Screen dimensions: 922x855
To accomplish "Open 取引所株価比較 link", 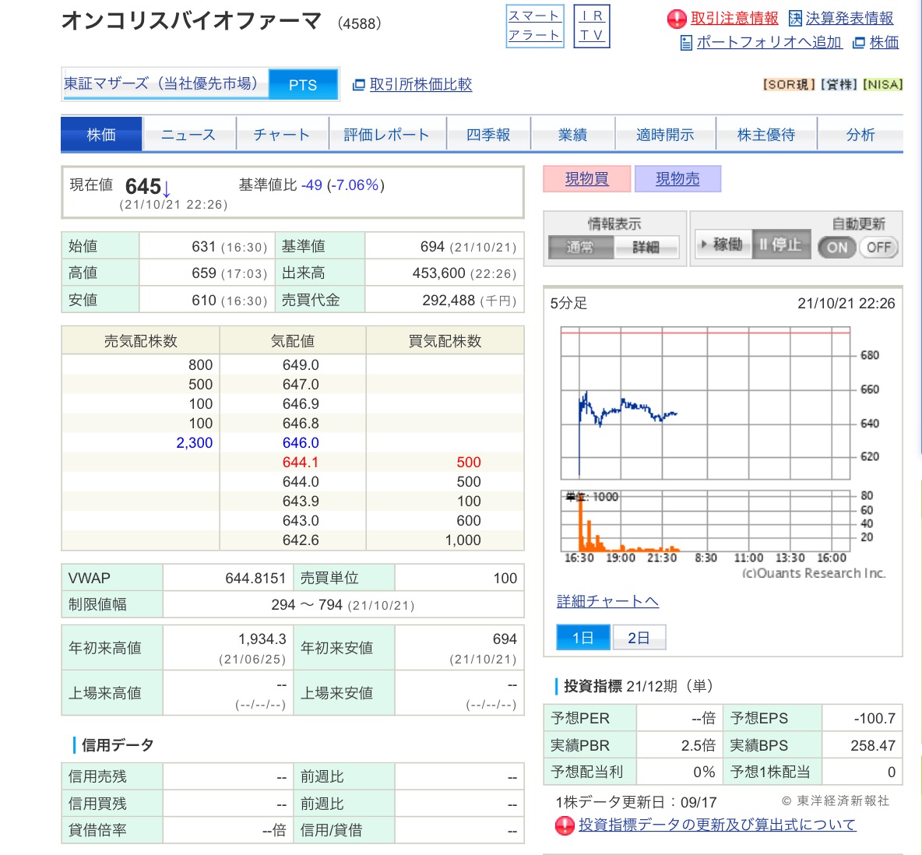I will [421, 85].
